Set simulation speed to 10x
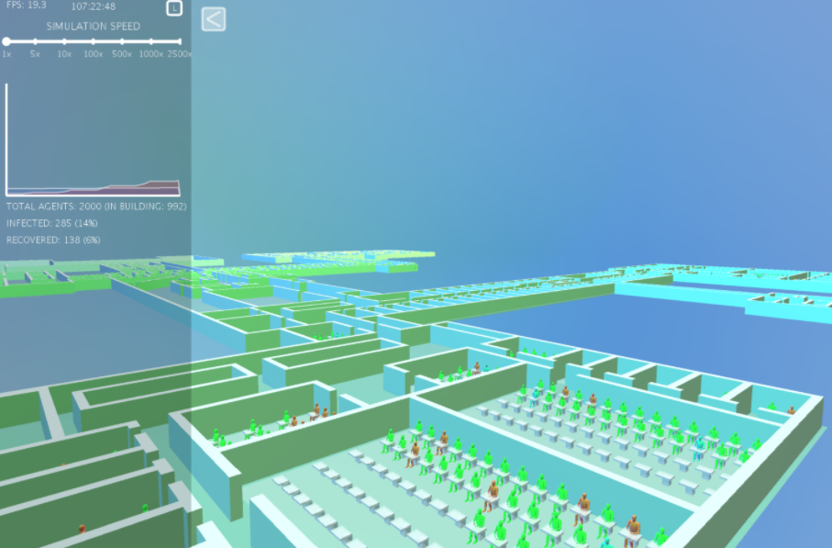This screenshot has height=548, width=832. 64,41
